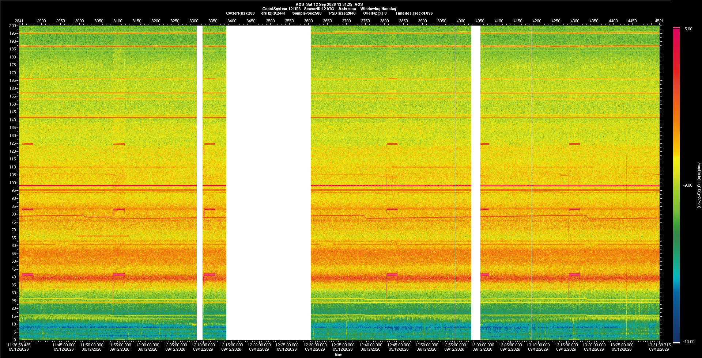Image resolution: width=702 pixels, height=358 pixels.
Task: Click the colorbar top pink limit marker
Action: (x=676, y=28)
